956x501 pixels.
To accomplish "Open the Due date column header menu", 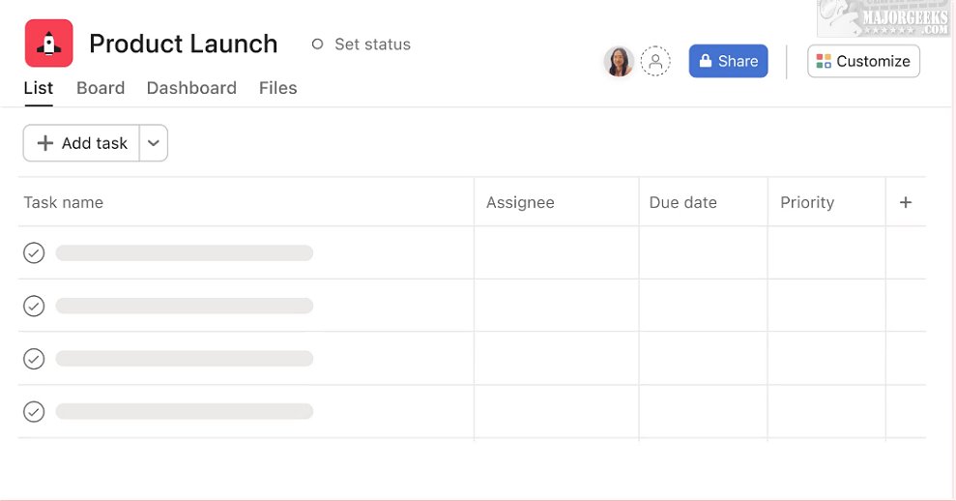I will click(x=683, y=202).
